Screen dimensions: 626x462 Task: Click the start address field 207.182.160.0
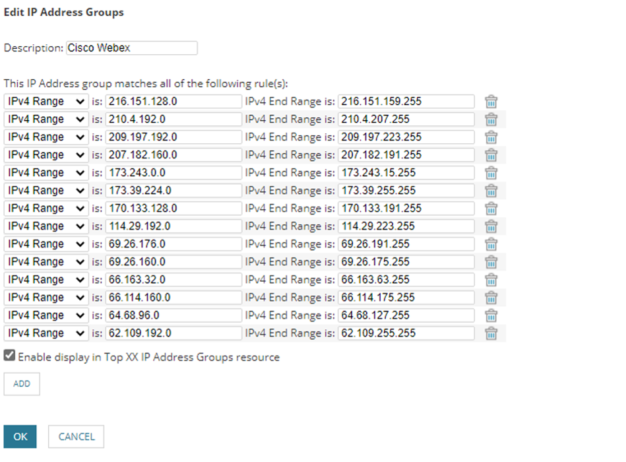point(173,155)
